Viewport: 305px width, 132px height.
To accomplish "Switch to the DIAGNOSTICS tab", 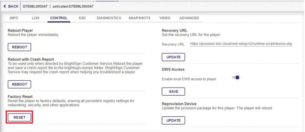I will tap(109, 18).
